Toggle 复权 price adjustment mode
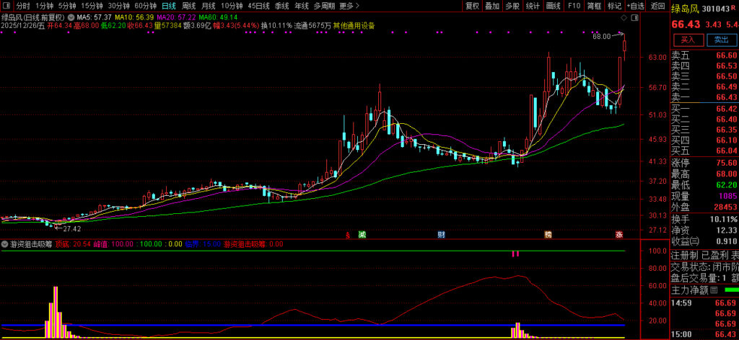Viewport: 739px width, 340px height. point(472,5)
